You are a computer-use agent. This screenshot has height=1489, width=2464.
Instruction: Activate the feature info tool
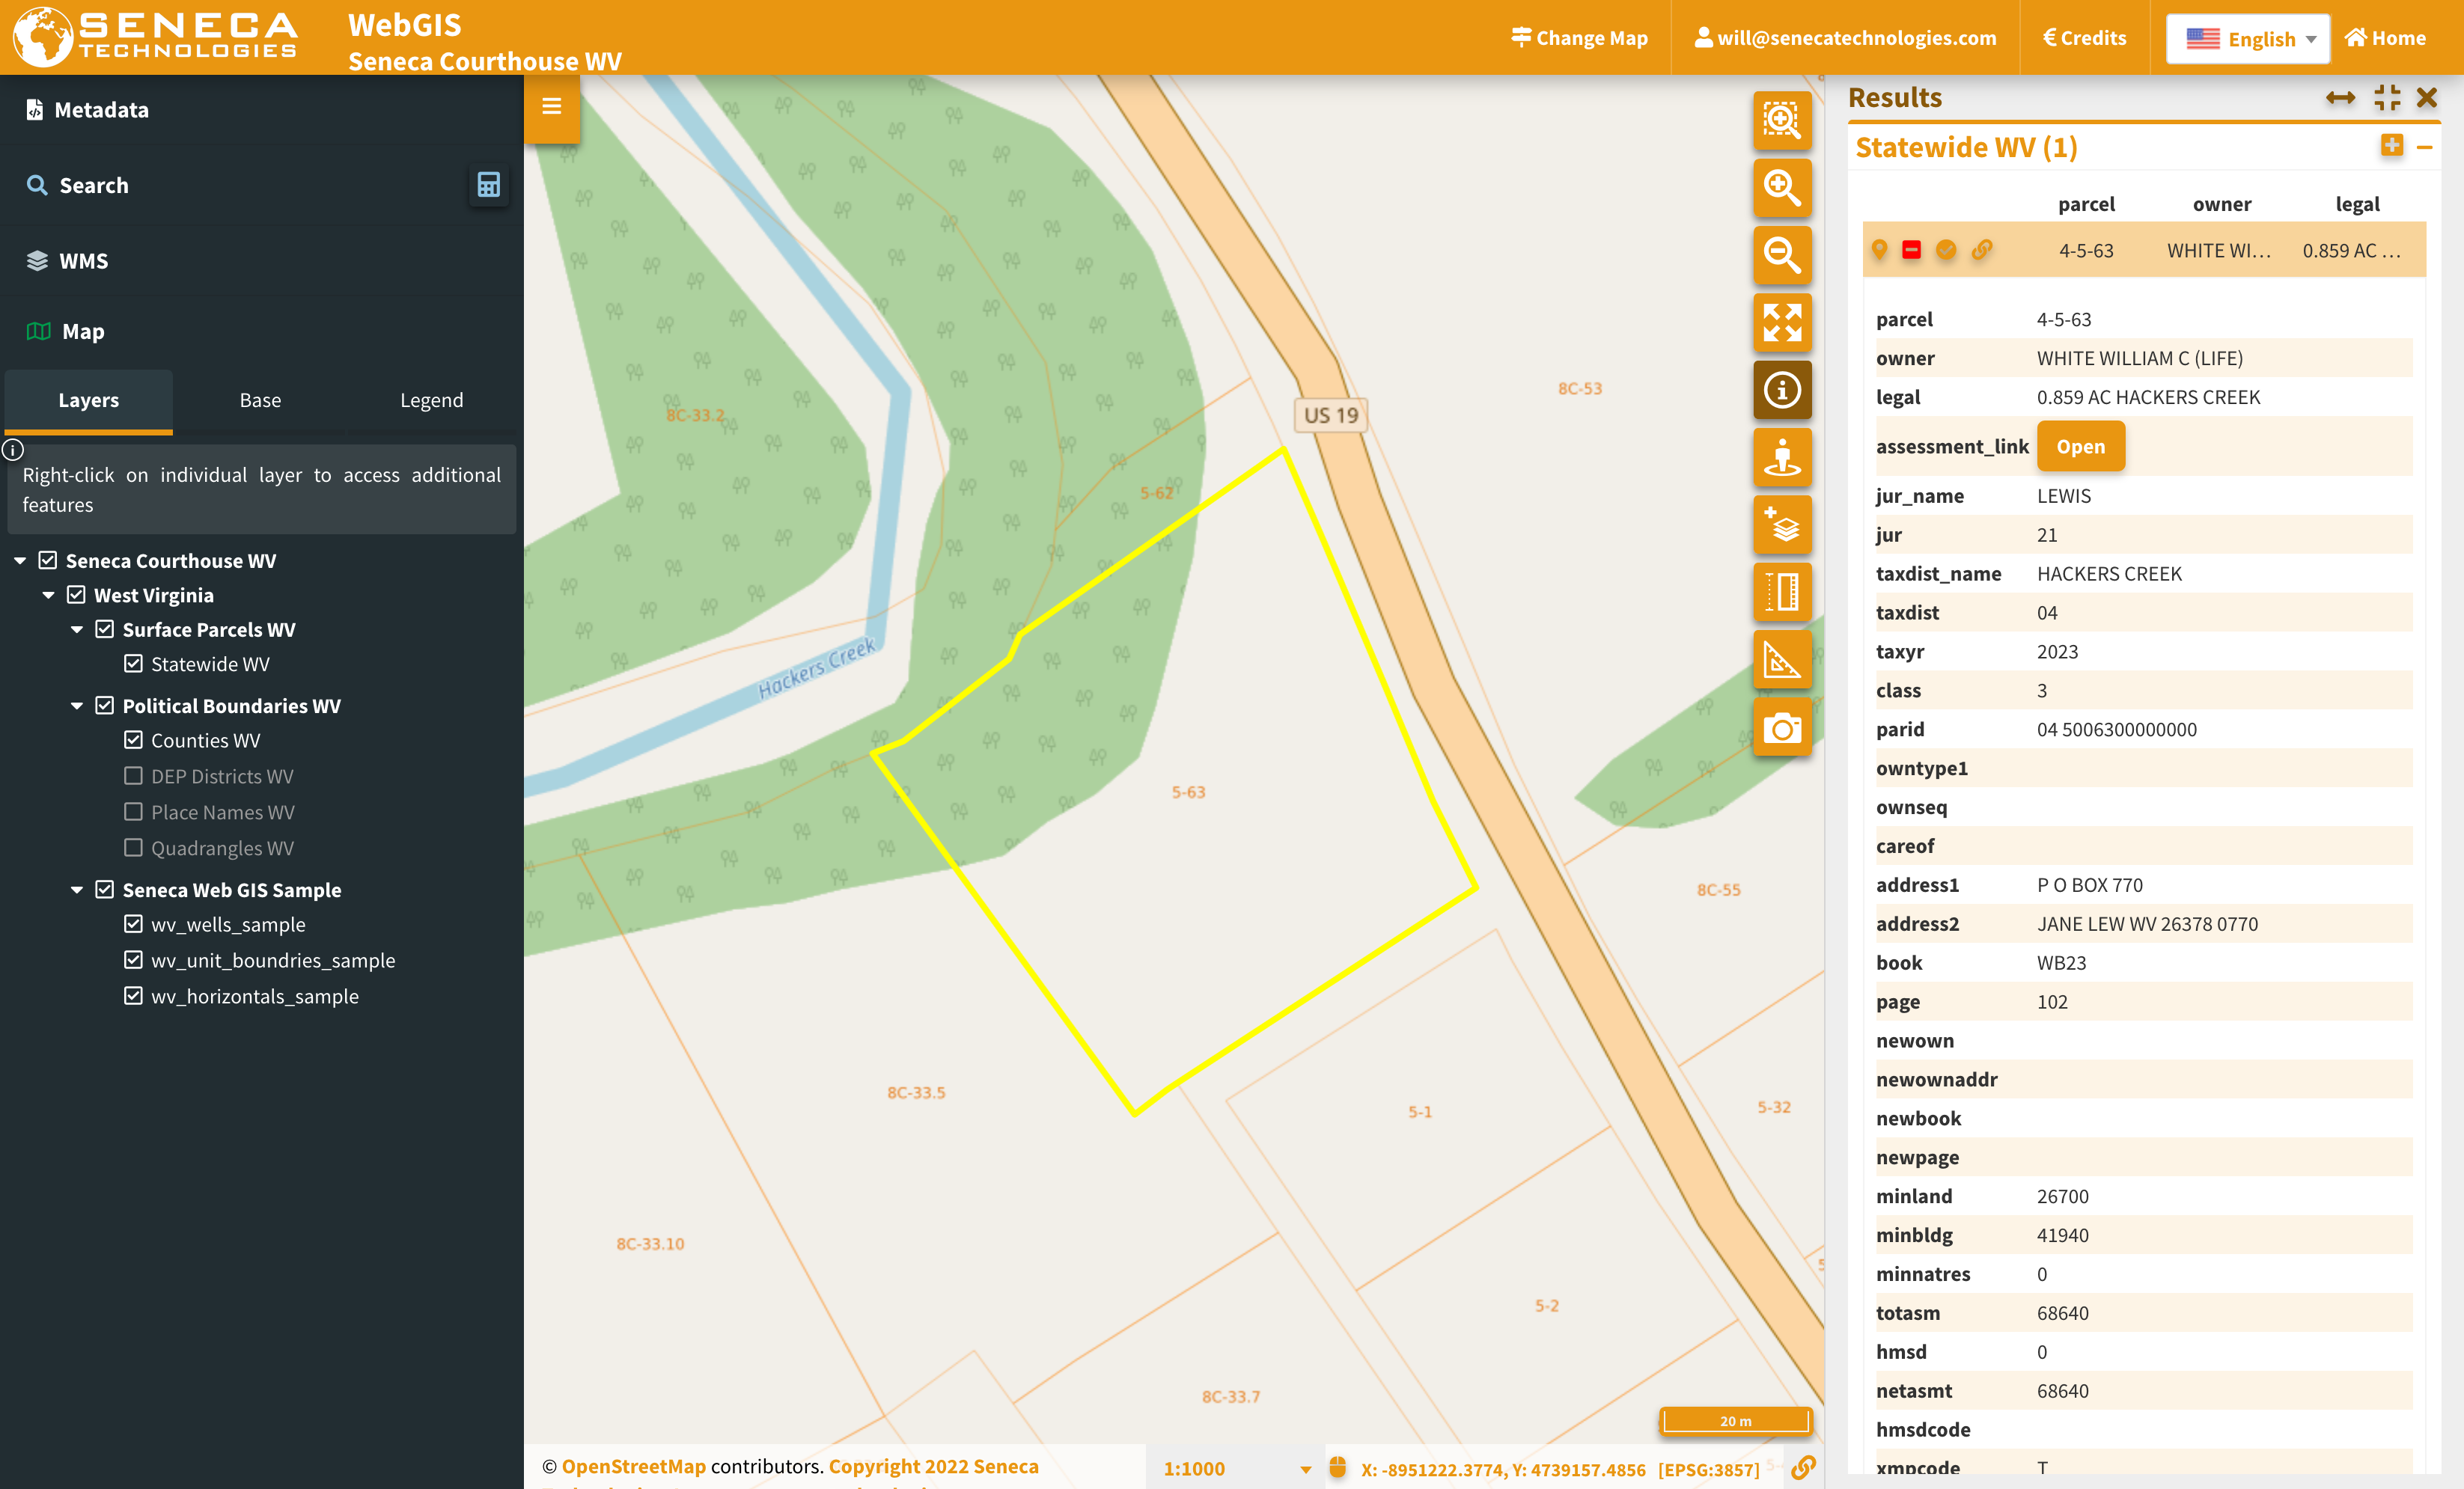(1783, 390)
